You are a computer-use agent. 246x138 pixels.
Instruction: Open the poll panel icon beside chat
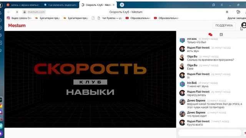[x=221, y=34]
